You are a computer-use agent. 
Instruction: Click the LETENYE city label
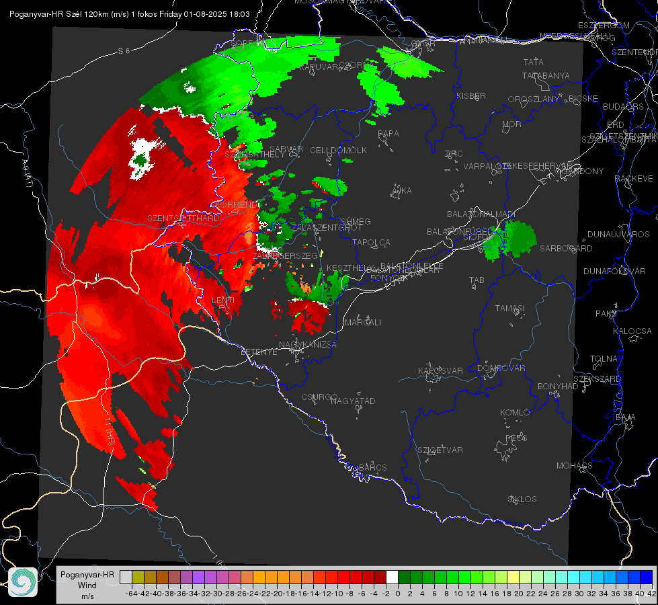[x=259, y=352]
